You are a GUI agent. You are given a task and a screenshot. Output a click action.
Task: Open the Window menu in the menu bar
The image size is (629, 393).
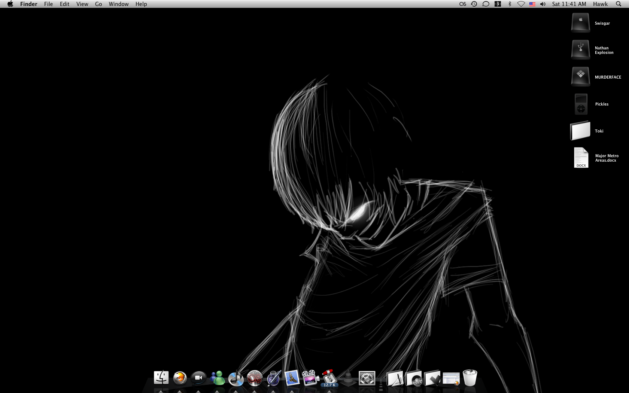click(118, 4)
